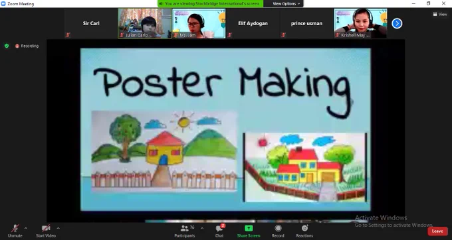Expand video options arrow next to Start Video
The width and height of the screenshot is (452, 240).
tap(58, 228)
